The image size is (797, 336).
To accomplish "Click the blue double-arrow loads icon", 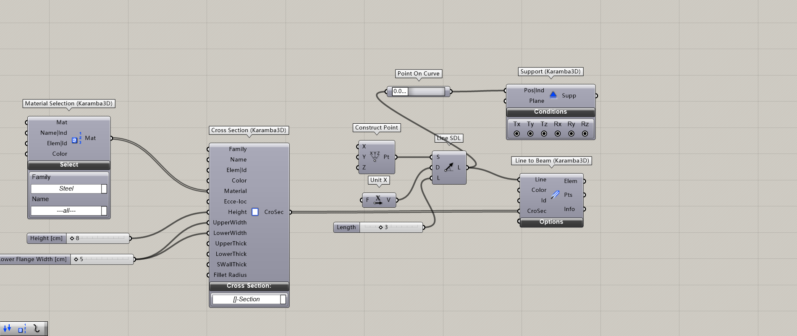I will pyautogui.click(x=7, y=328).
